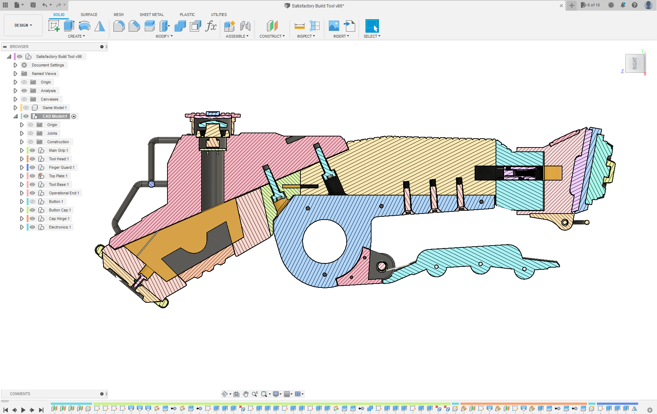Switch to the SURFACE tab
This screenshot has width=657, height=414.
pyautogui.click(x=89, y=15)
